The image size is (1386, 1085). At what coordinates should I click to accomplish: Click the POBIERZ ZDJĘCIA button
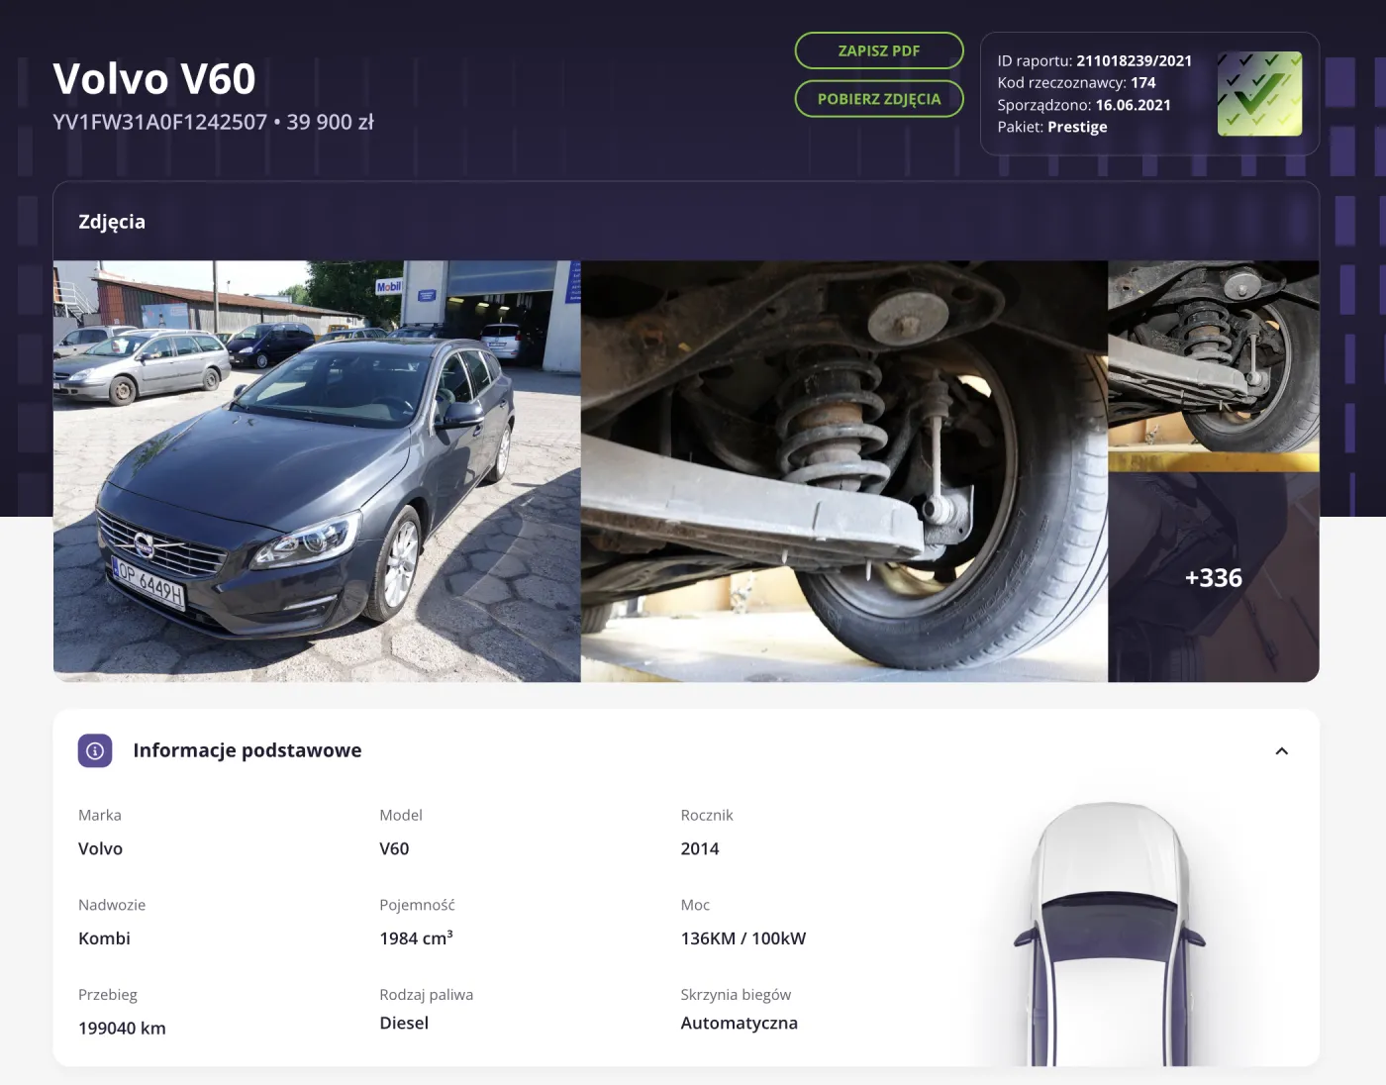(x=879, y=99)
